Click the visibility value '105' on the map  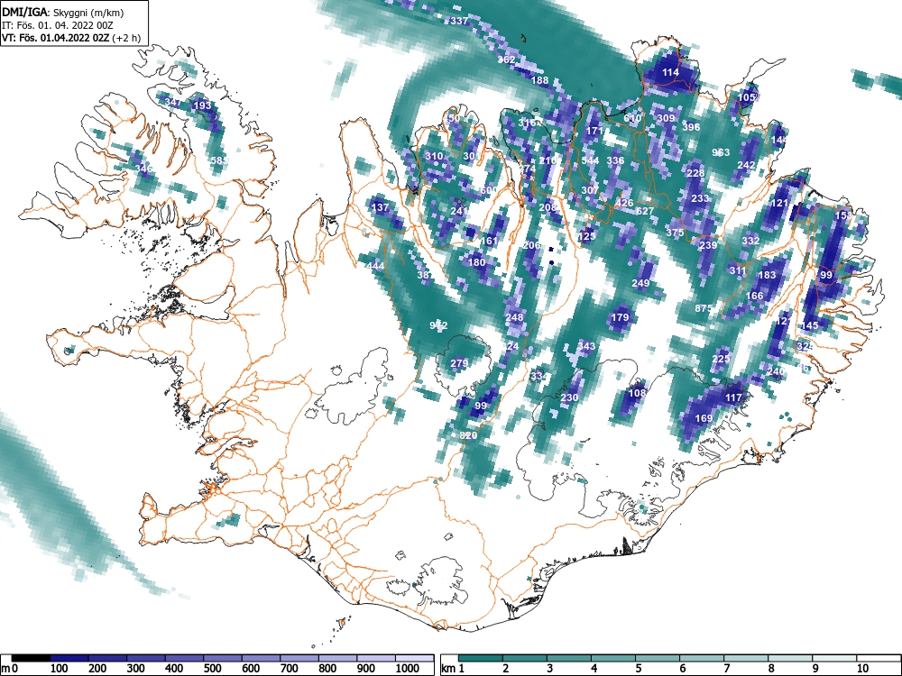tap(746, 97)
